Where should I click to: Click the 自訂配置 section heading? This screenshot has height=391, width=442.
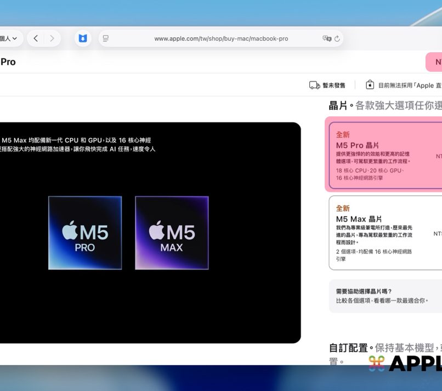tap(348, 348)
